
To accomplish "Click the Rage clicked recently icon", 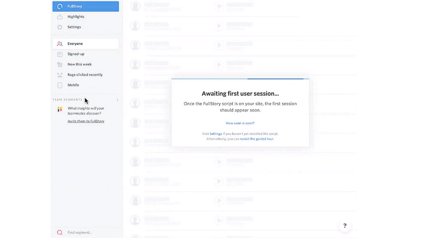I will click(x=60, y=75).
